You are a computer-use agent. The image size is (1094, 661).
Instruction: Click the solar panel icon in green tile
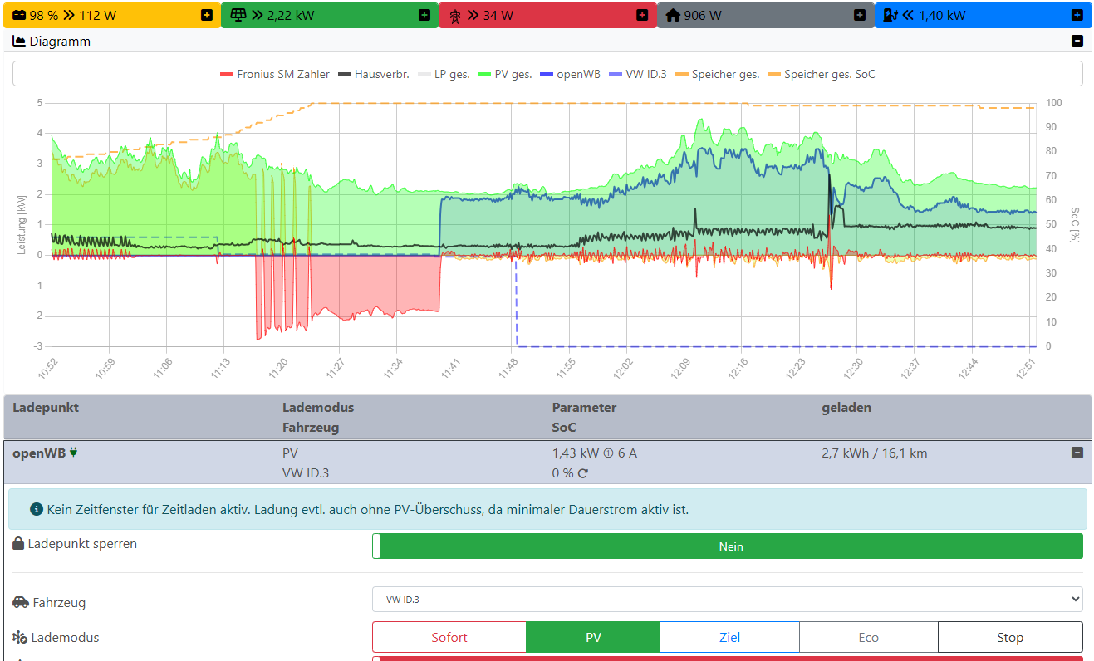[238, 15]
